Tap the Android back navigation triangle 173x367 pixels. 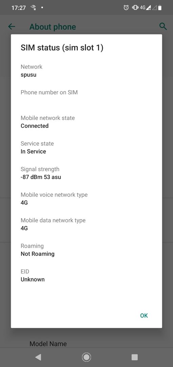coord(38,357)
